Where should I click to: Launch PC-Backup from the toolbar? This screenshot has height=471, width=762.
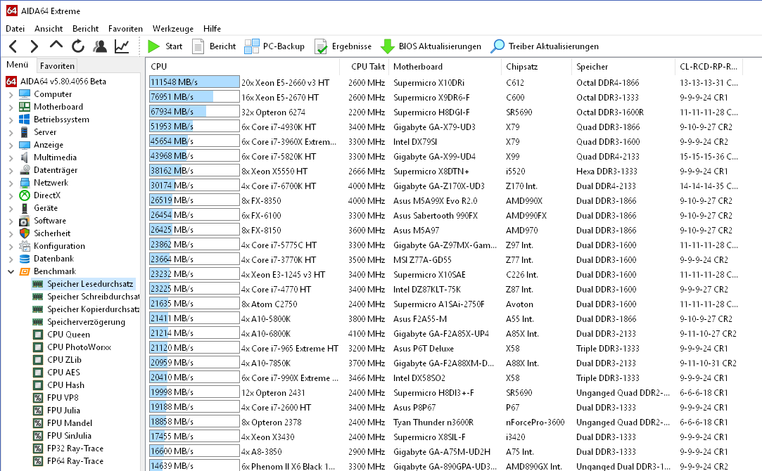pyautogui.click(x=274, y=46)
